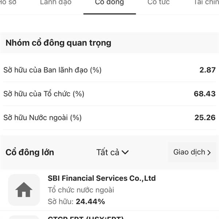Click the Cổ đông lớn section title
The width and height of the screenshot is (219, 219).
[30, 152]
